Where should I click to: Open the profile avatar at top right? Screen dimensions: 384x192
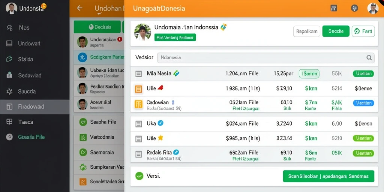373,8
